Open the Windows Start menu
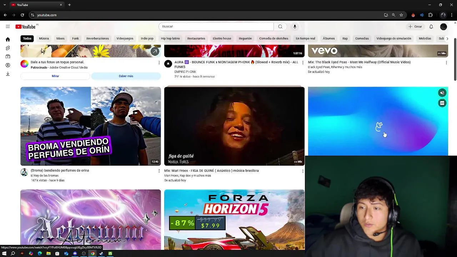457x257 pixels. point(4,253)
